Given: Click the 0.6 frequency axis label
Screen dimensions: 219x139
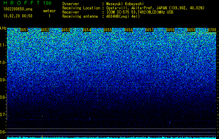Looking at the screenshot, I should [3, 132].
